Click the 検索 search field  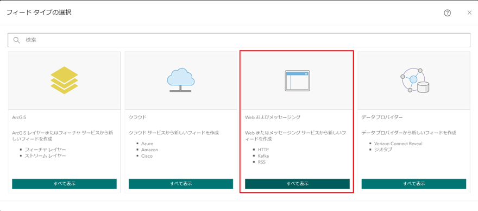coord(239,40)
